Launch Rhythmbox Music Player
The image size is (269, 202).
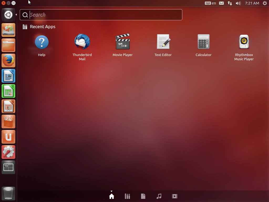244,42
